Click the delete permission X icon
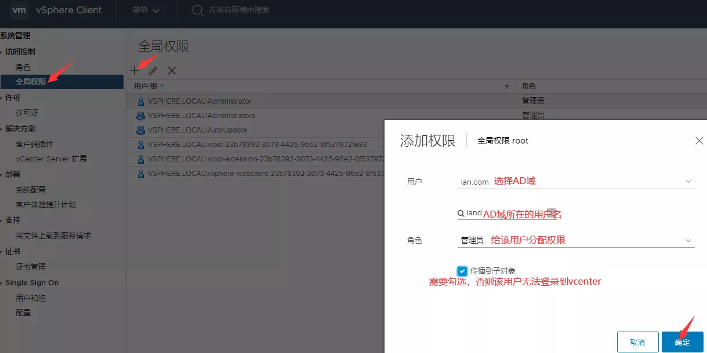This screenshot has height=353, width=707. (x=172, y=71)
